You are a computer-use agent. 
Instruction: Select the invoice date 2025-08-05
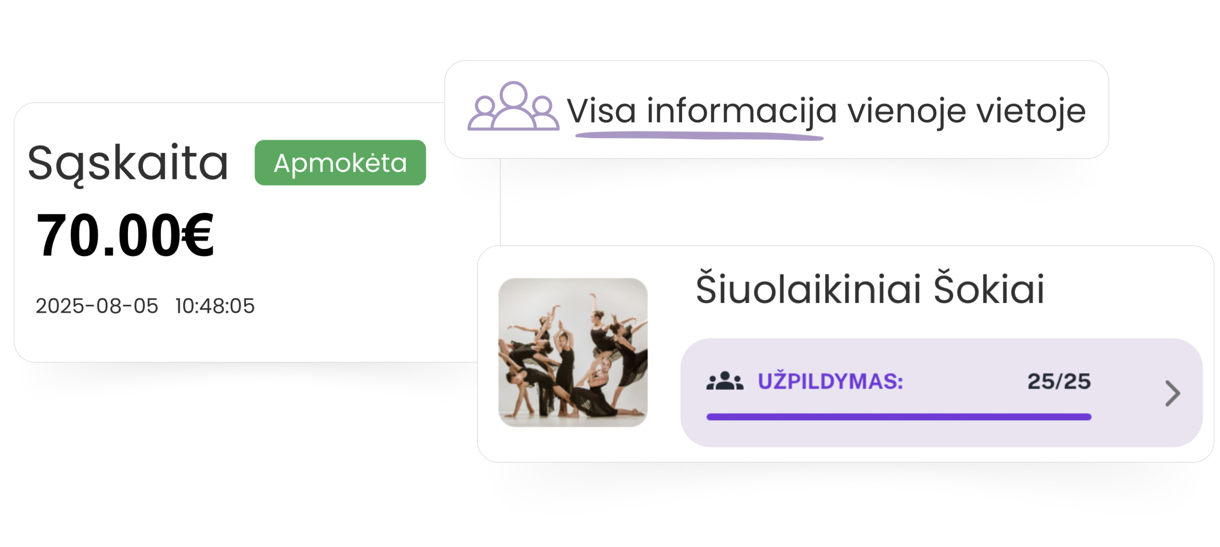(96, 306)
